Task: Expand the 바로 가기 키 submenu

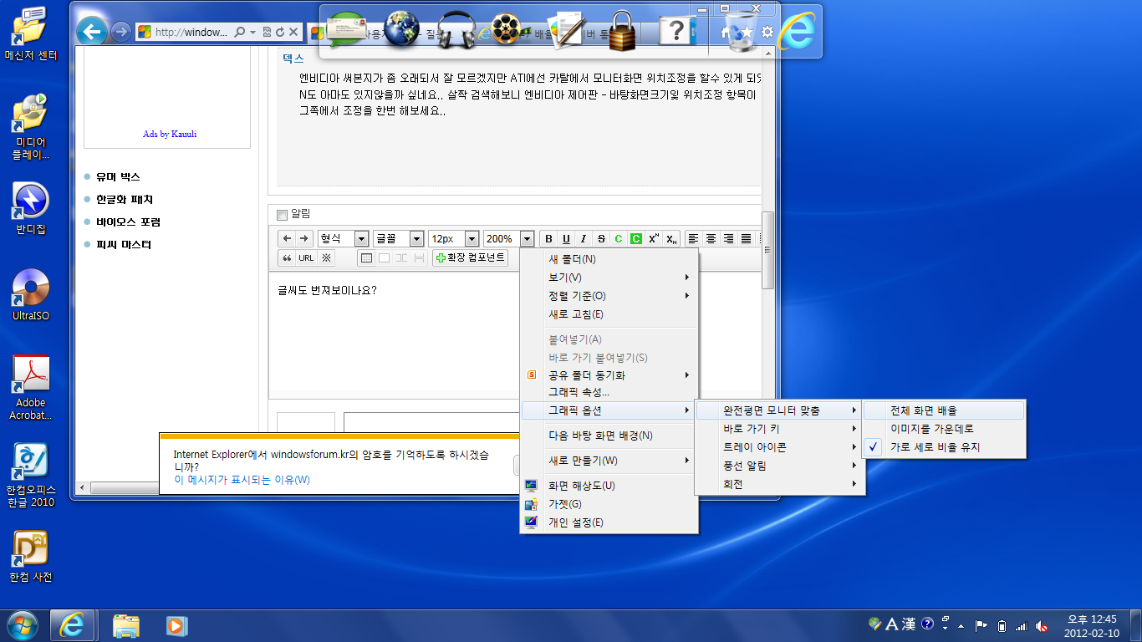Action: point(779,429)
